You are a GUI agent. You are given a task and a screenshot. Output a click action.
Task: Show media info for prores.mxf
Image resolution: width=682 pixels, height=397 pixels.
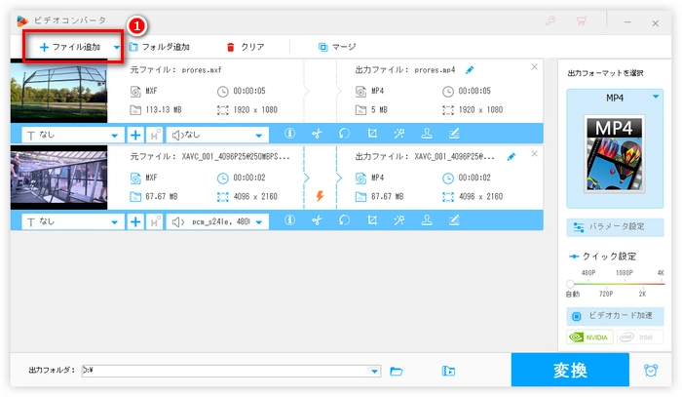coord(289,135)
